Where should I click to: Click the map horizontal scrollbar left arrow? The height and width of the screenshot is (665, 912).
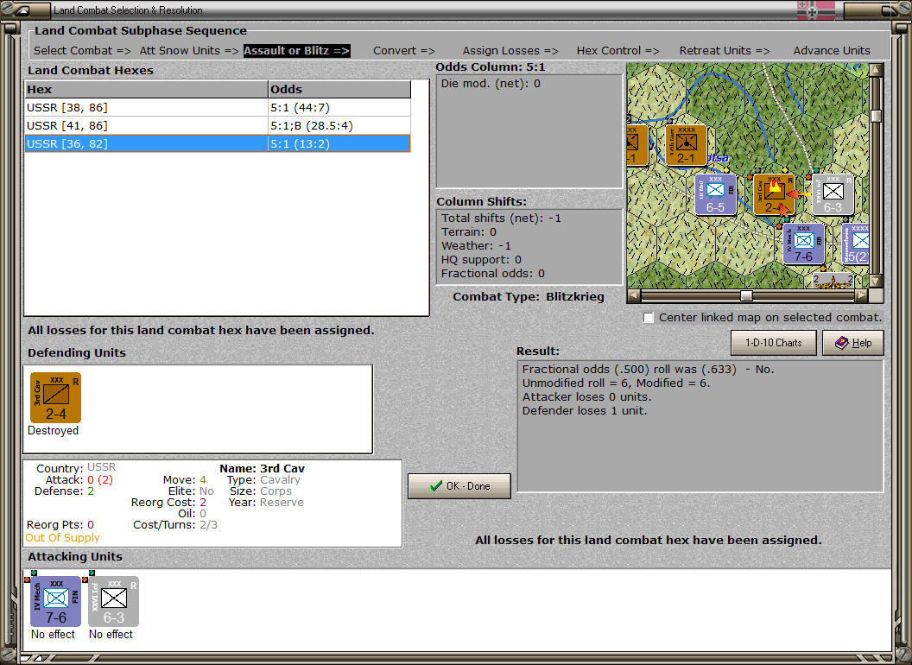pyautogui.click(x=634, y=295)
